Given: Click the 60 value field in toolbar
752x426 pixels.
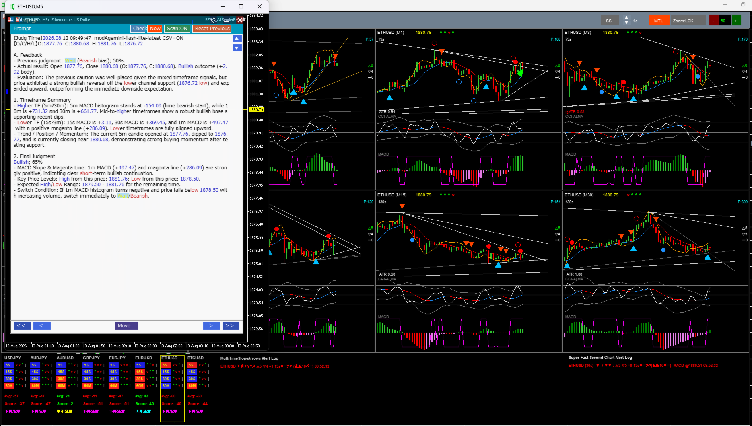Looking at the screenshot, I should click(x=725, y=21).
